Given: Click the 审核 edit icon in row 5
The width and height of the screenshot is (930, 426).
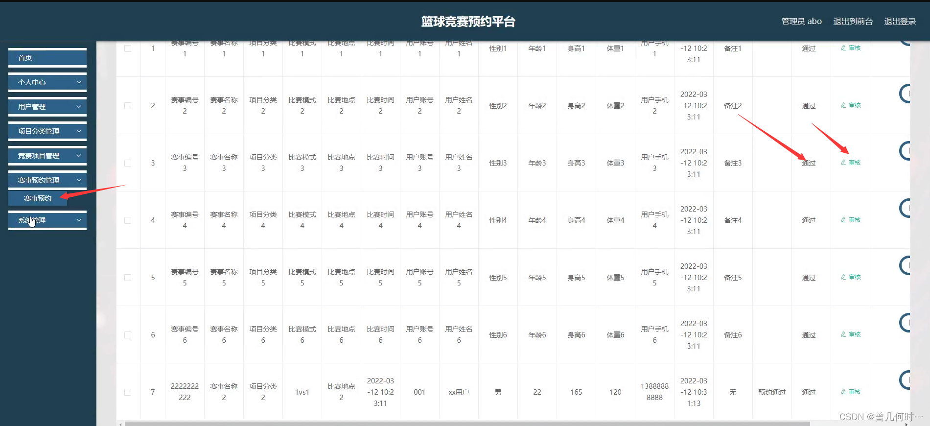Looking at the screenshot, I should (x=843, y=277).
